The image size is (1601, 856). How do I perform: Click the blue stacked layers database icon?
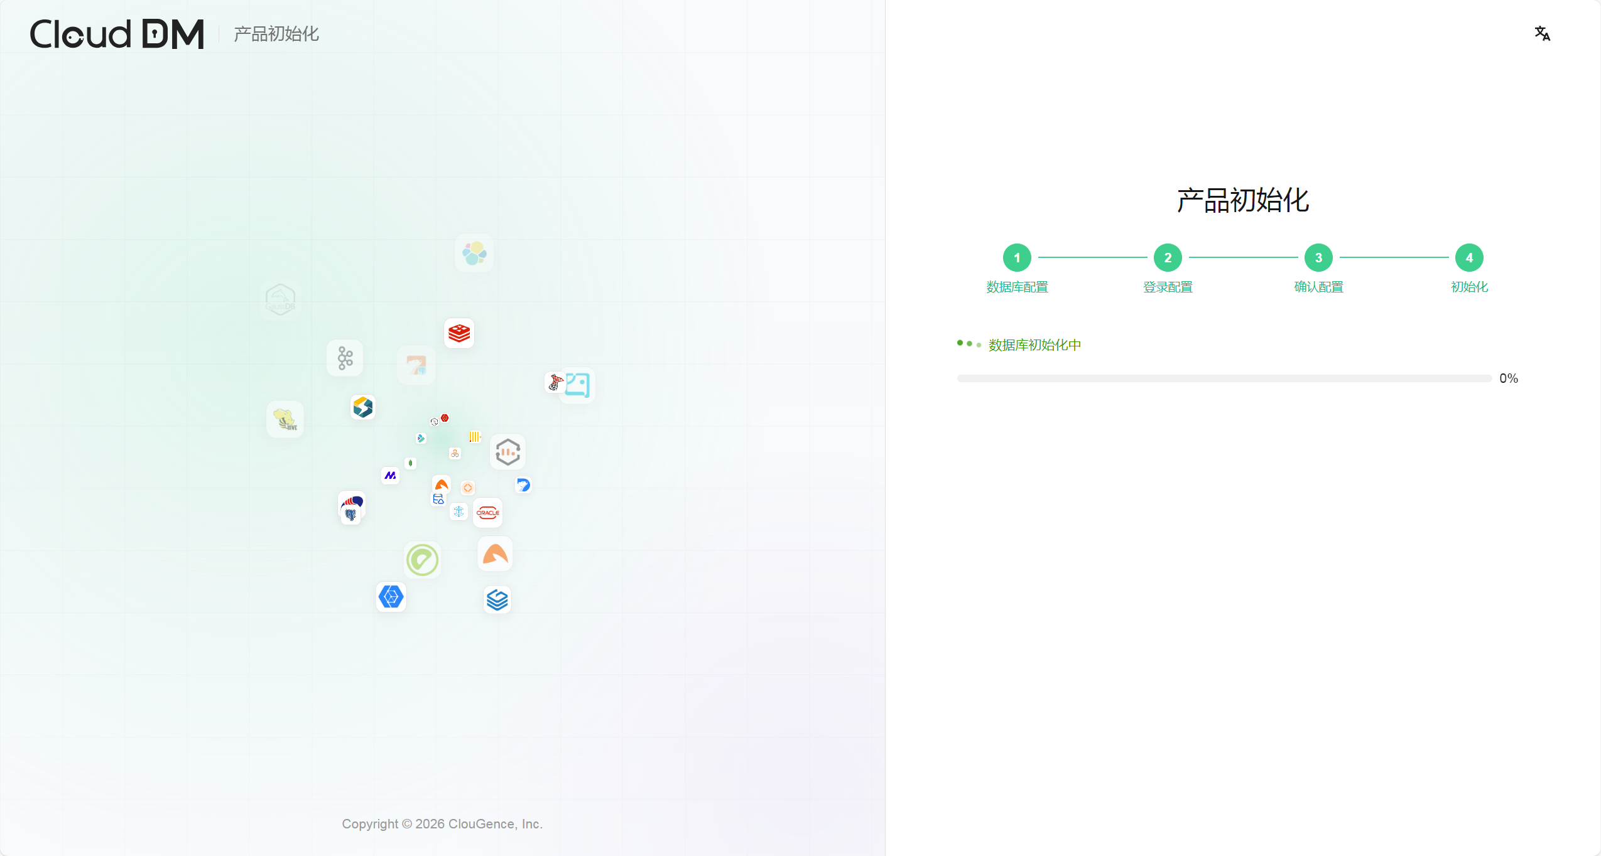497,600
